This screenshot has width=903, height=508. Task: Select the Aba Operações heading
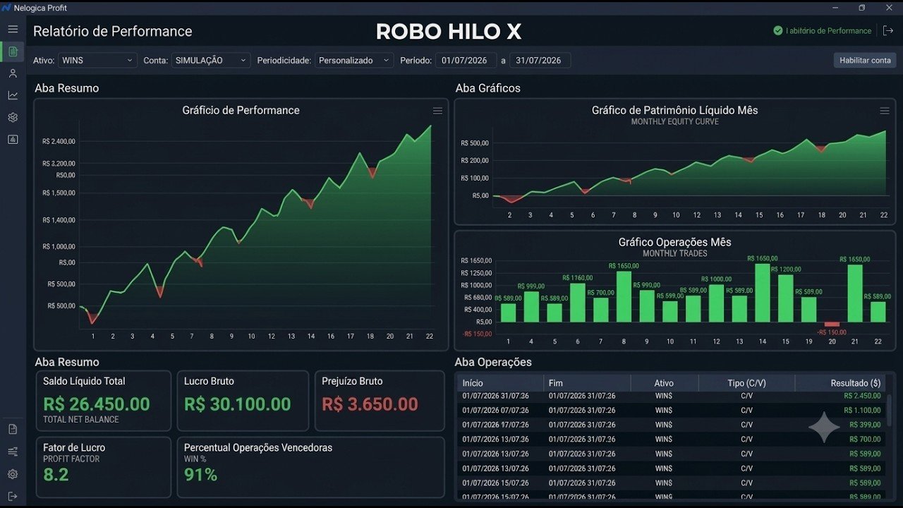(x=493, y=362)
